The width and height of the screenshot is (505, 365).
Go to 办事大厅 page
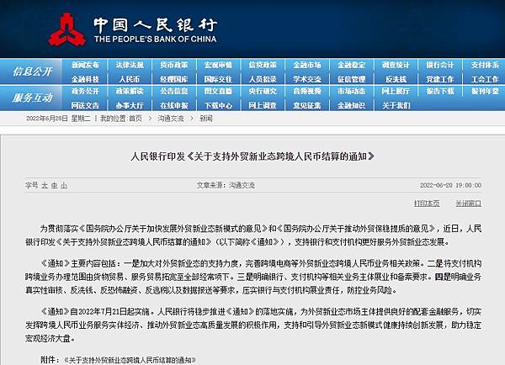click(130, 106)
